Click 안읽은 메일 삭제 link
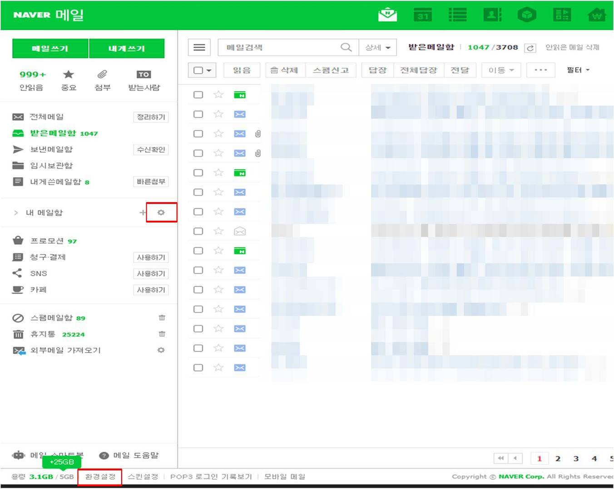The width and height of the screenshot is (614, 489). (572, 47)
